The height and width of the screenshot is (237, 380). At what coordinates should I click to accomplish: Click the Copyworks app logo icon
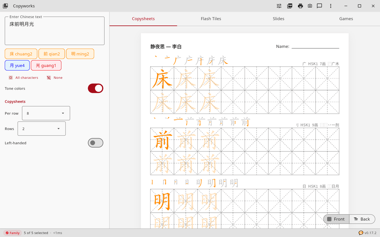coord(5,6)
